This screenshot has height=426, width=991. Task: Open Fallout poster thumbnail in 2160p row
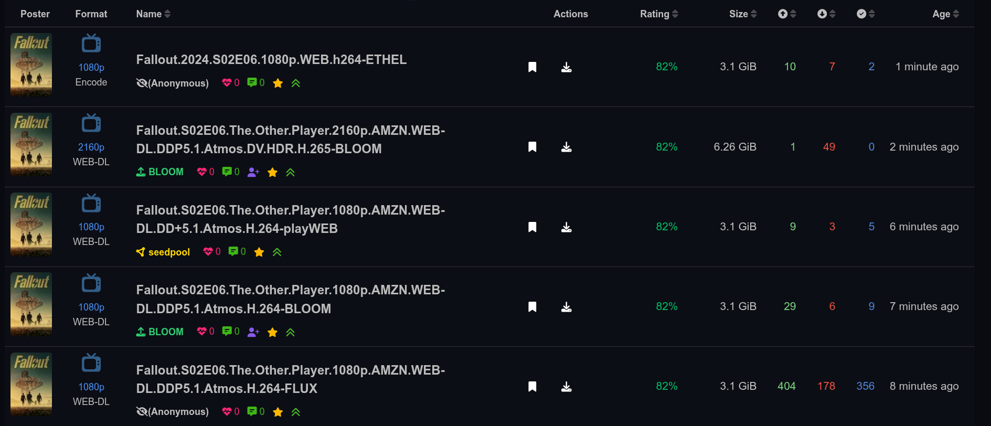click(31, 144)
